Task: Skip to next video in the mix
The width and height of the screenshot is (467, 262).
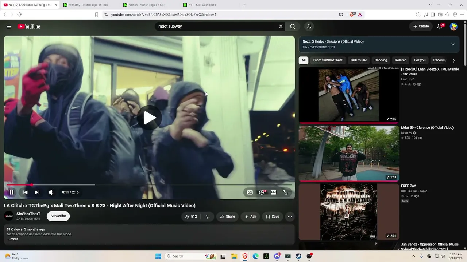Action: [37, 192]
